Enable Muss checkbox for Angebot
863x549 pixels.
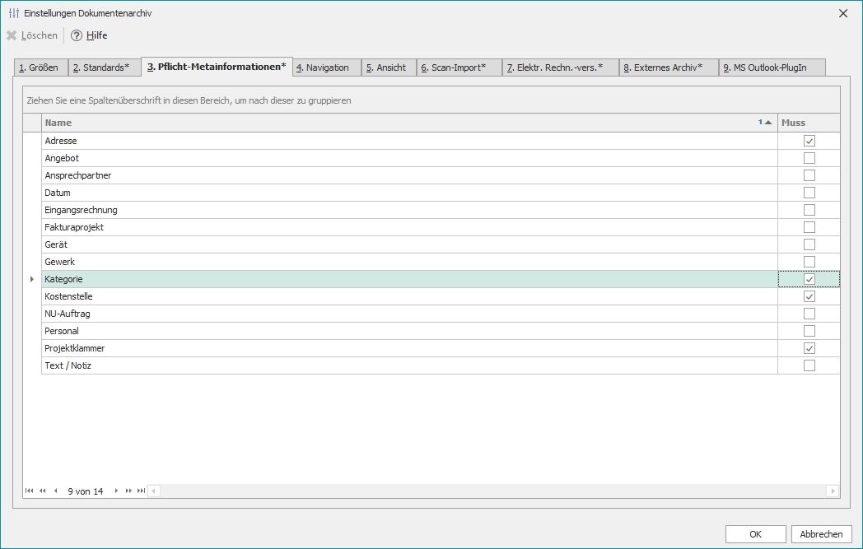pyautogui.click(x=809, y=158)
